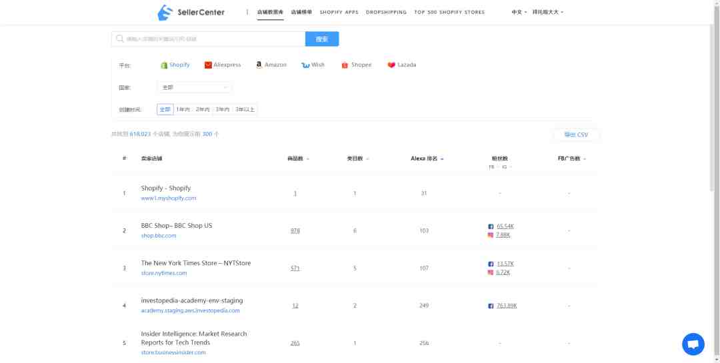This screenshot has height=363, width=720.
Task: Select '2年内' creation time filter
Action: [203, 110]
